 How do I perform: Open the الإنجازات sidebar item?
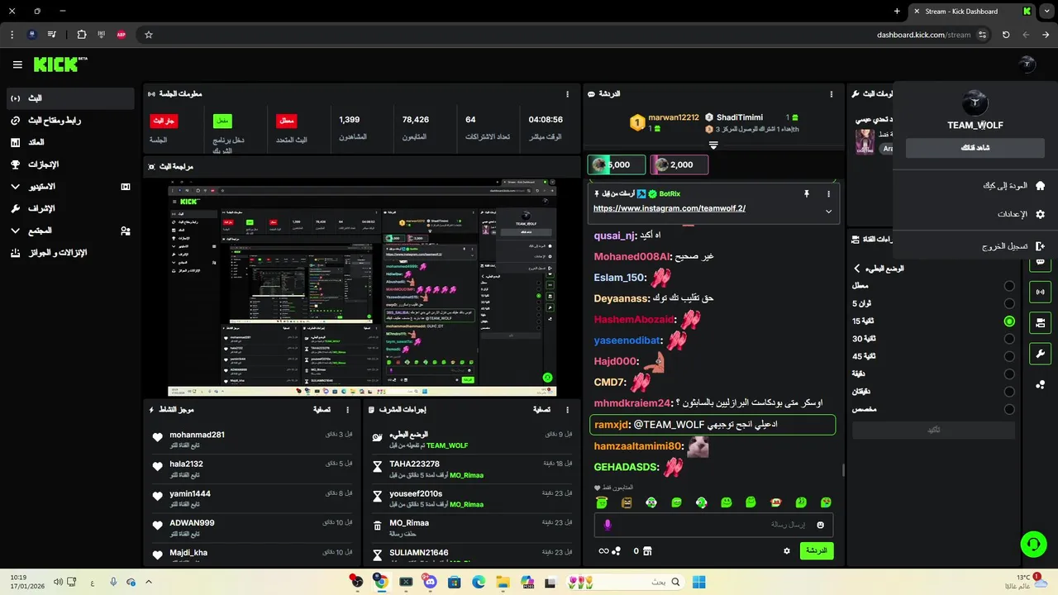coord(70,164)
